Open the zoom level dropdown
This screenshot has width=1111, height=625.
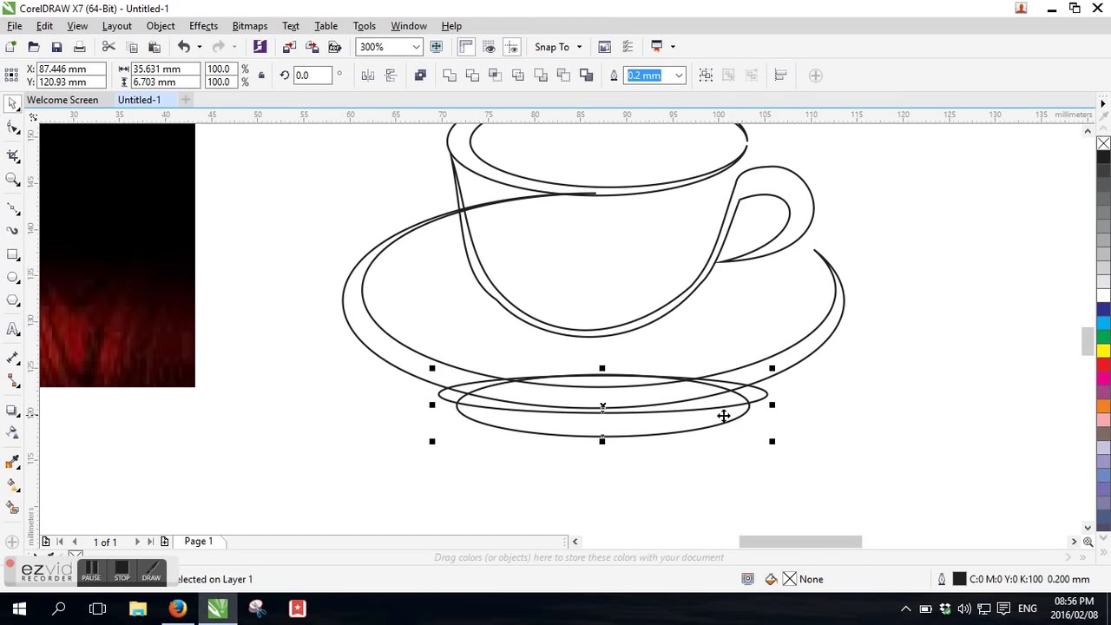[x=416, y=47]
